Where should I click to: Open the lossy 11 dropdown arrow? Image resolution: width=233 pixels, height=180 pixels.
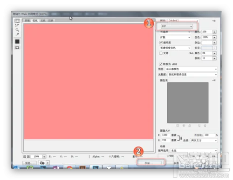pos(214,58)
